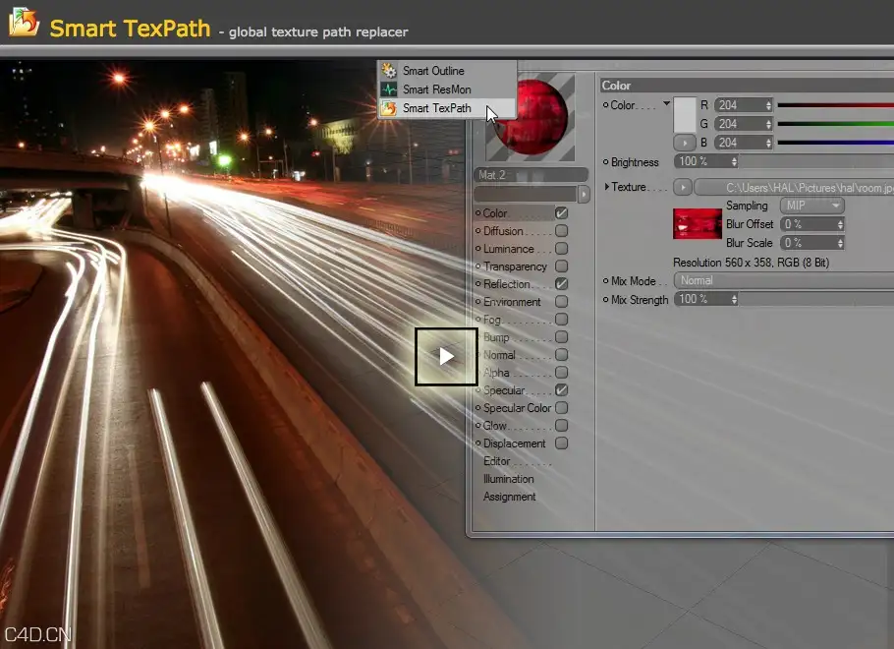
Task: Open the Color options dropdown arrow
Action: [665, 104]
